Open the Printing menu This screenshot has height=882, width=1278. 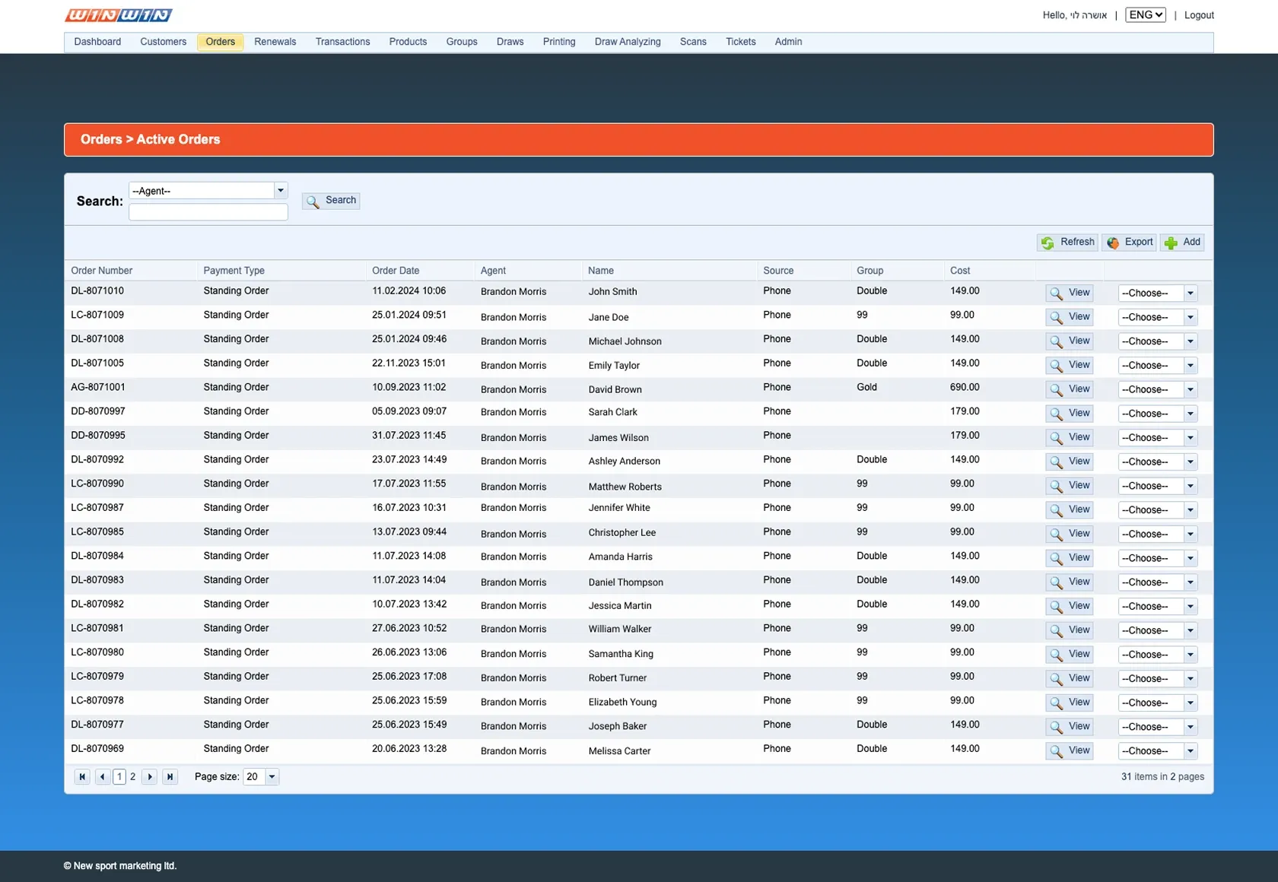pyautogui.click(x=559, y=42)
